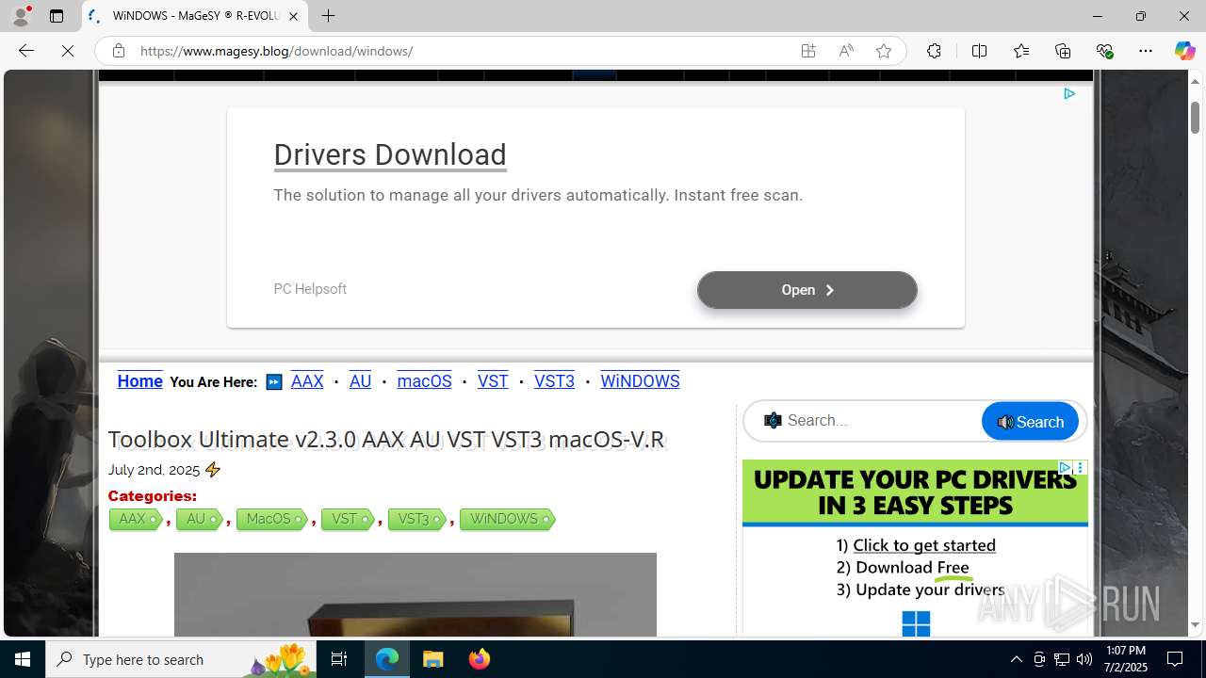This screenshot has width=1206, height=678.
Task: Launch Firefox from taskbar
Action: [x=480, y=659]
